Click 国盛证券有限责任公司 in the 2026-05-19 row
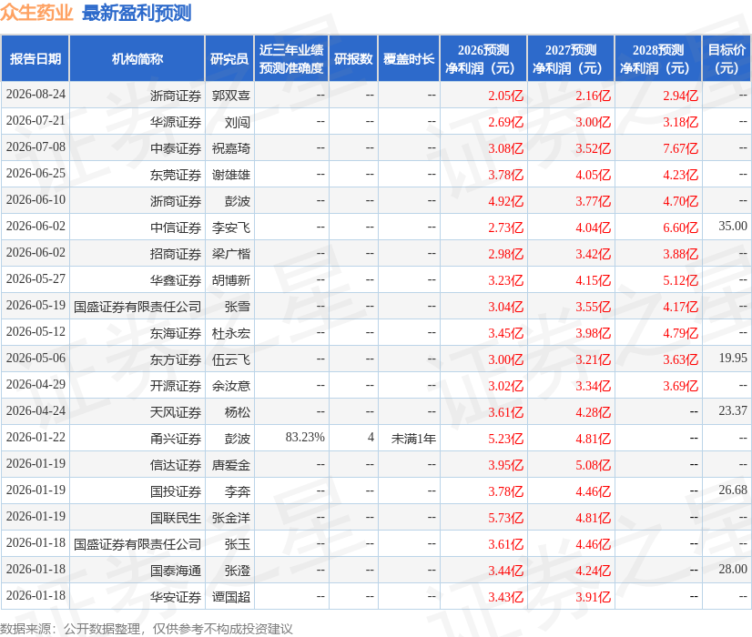 click(137, 307)
